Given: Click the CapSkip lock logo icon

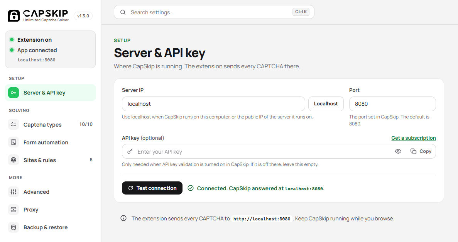Looking at the screenshot, I should (x=14, y=16).
